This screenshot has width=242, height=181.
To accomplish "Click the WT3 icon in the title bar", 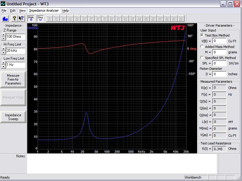I will point(3,4).
